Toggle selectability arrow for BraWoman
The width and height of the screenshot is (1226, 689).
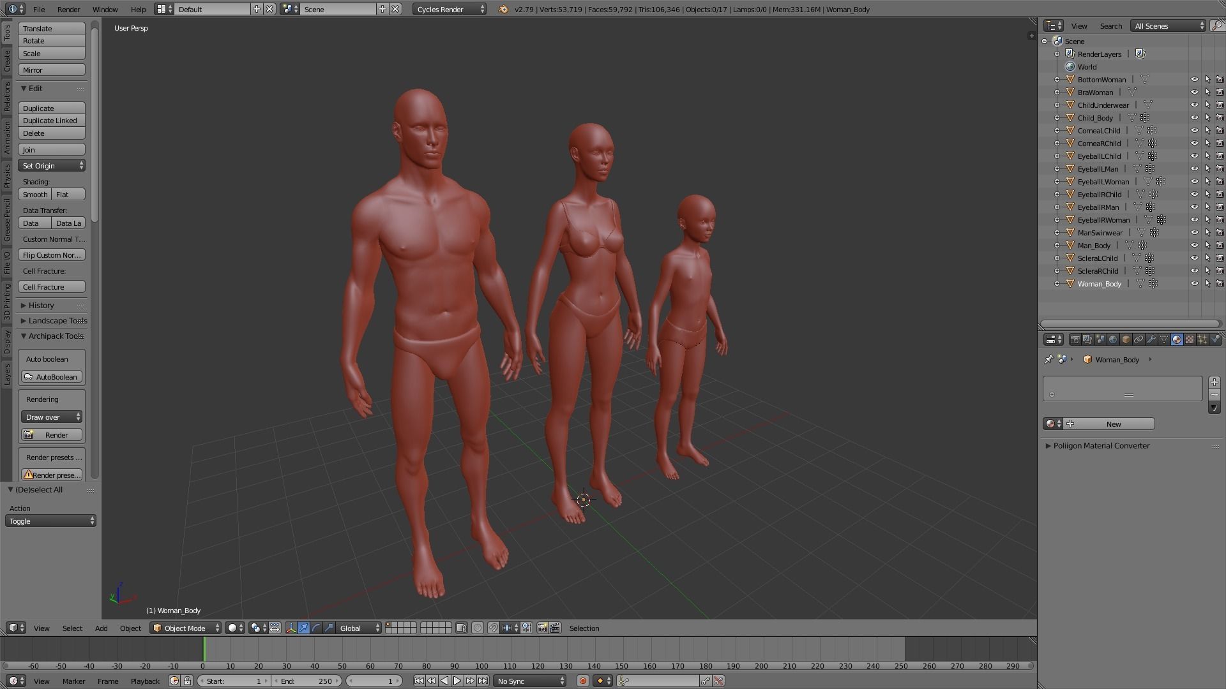click(x=1207, y=93)
